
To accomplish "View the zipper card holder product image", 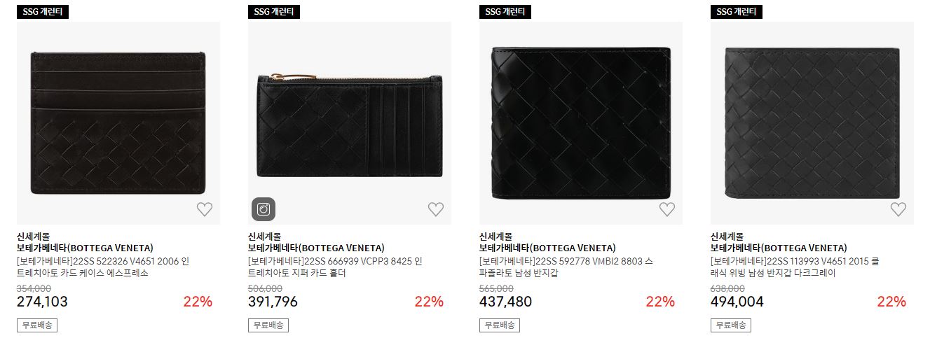I will [350, 123].
